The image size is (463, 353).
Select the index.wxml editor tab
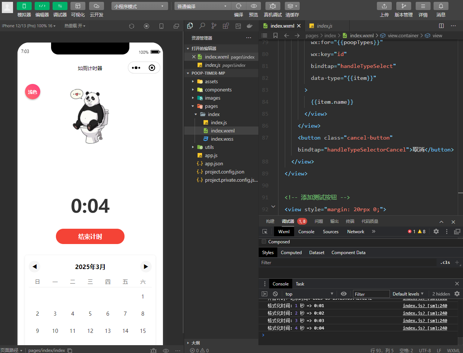point(282,26)
